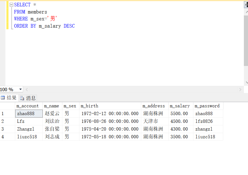Click the red string literal '男' in query
The image size is (248, 175).
point(52,19)
